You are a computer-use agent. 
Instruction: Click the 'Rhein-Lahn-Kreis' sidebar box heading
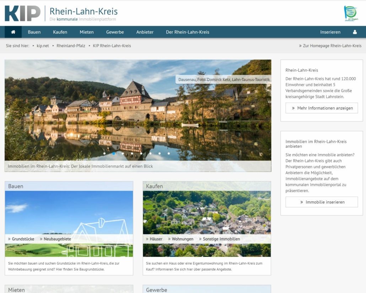pos(302,70)
